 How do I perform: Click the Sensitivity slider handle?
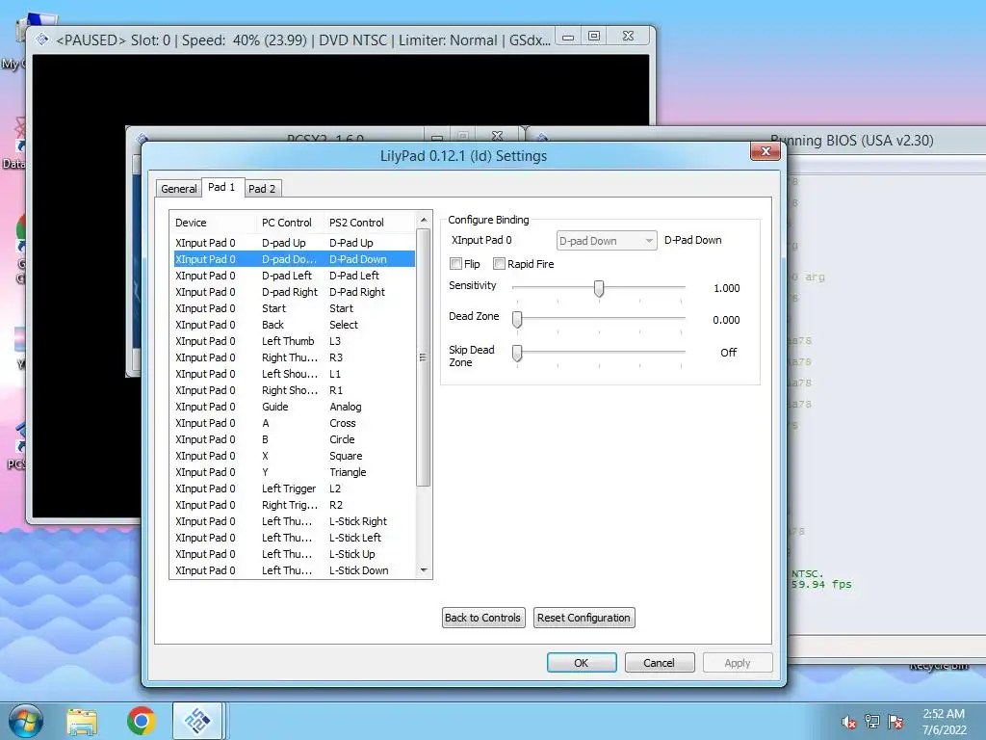coord(599,288)
